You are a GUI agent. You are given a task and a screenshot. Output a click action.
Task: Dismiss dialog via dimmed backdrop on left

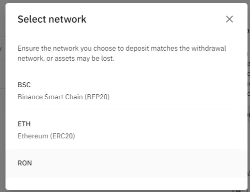(x=2, y=100)
